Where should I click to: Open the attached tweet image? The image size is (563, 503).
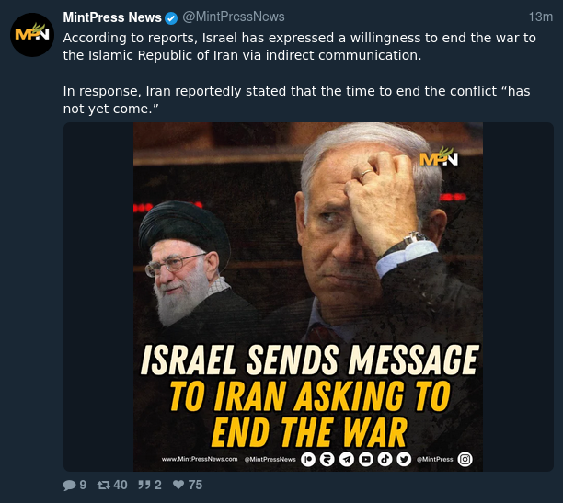[x=308, y=297]
